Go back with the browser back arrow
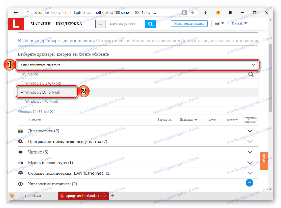281x208 pixels. pyautogui.click(x=16, y=13)
